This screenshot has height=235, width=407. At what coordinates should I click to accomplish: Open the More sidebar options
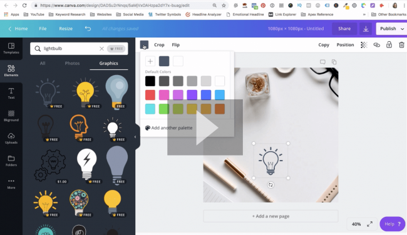[11, 184]
